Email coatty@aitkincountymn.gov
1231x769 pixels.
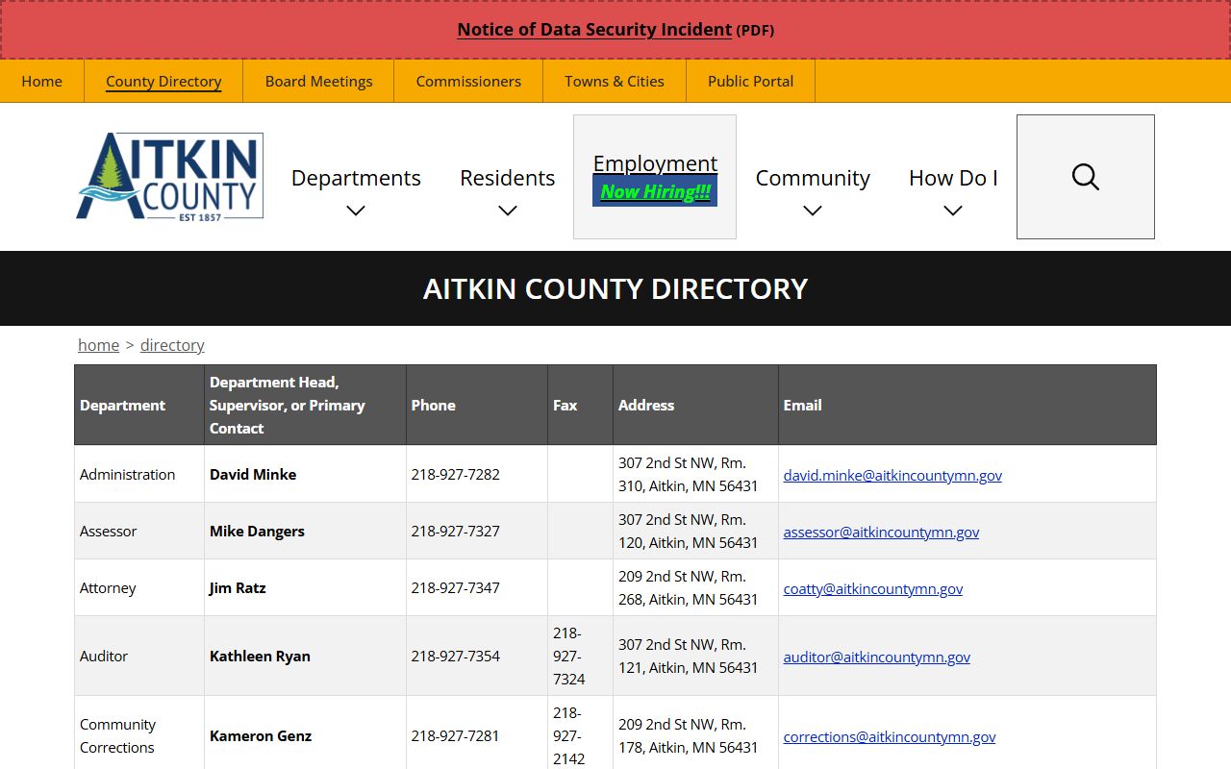coord(873,588)
